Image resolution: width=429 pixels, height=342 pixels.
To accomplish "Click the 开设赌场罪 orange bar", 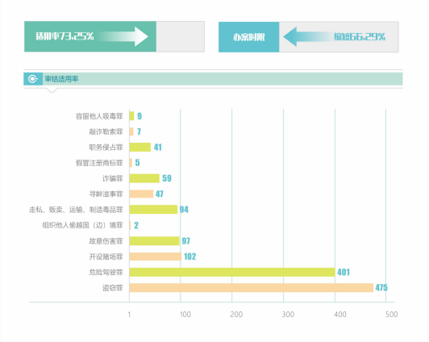I will pyautogui.click(x=156, y=256).
